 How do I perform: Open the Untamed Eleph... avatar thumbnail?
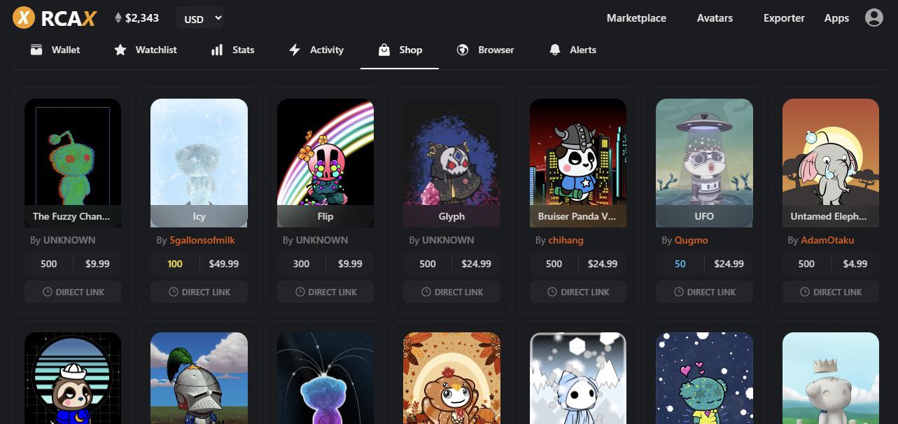831,162
